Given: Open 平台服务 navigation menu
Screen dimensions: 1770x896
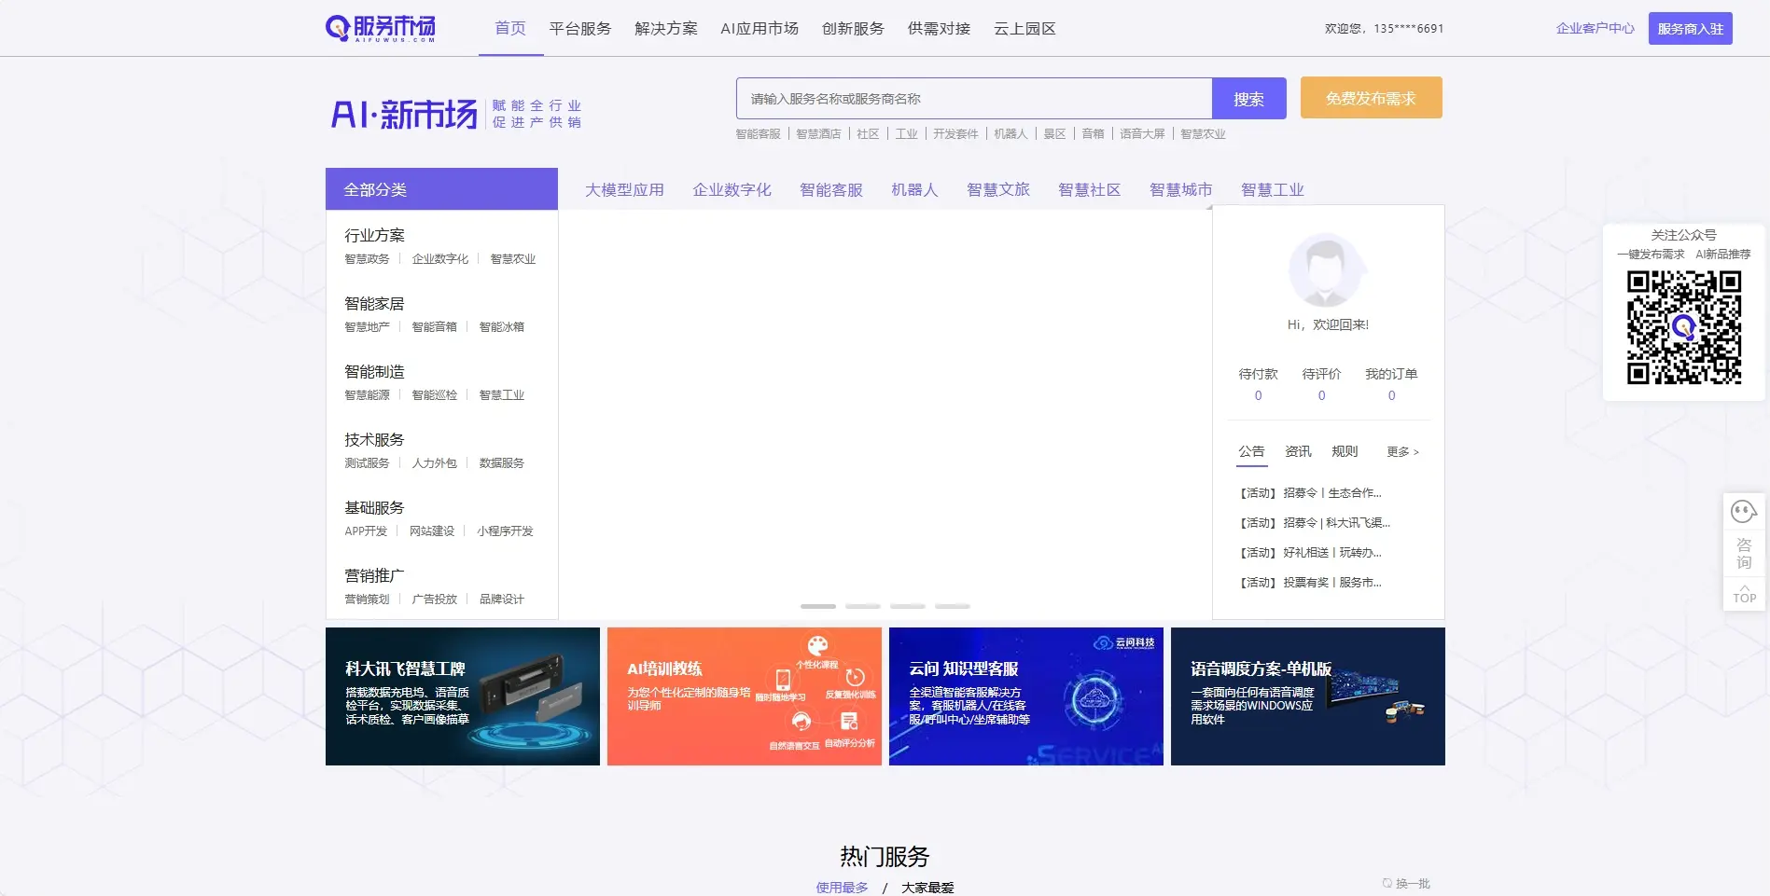Looking at the screenshot, I should coord(579,29).
